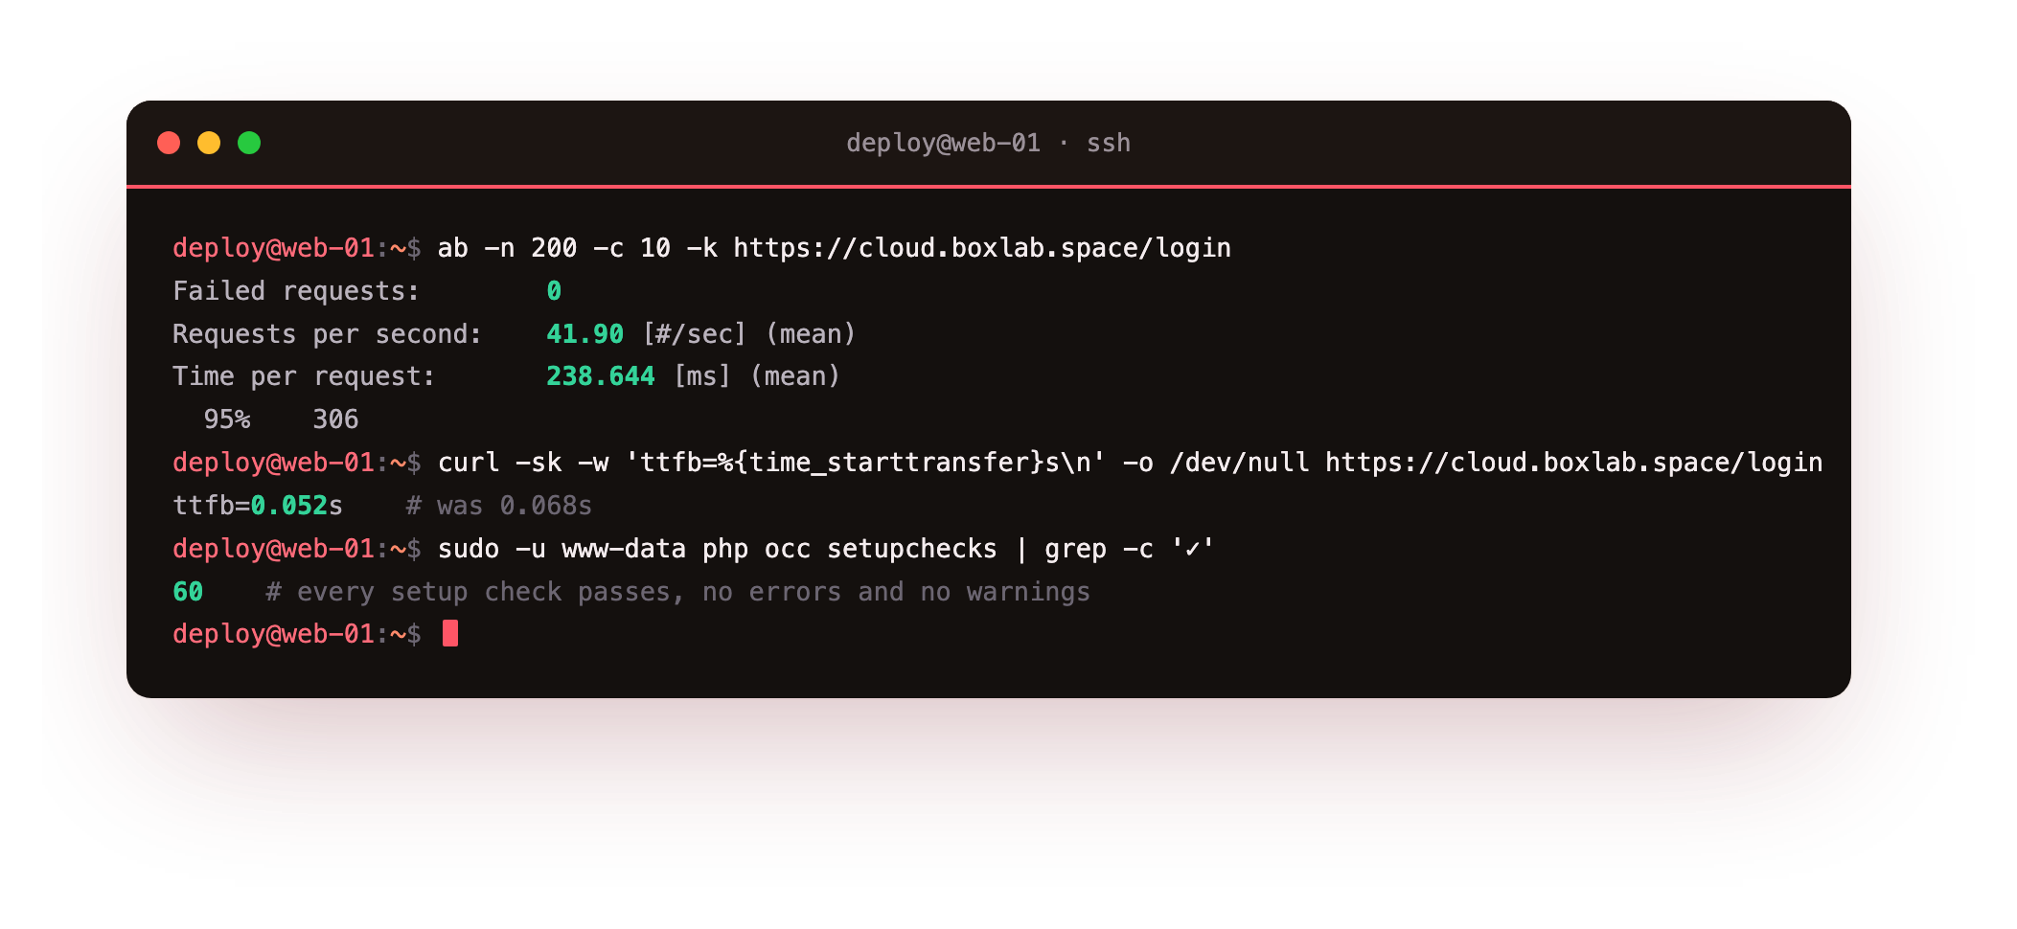This screenshot has width=2017, height=929.
Task: Click the yellow minimize window button
Action: coord(209,143)
